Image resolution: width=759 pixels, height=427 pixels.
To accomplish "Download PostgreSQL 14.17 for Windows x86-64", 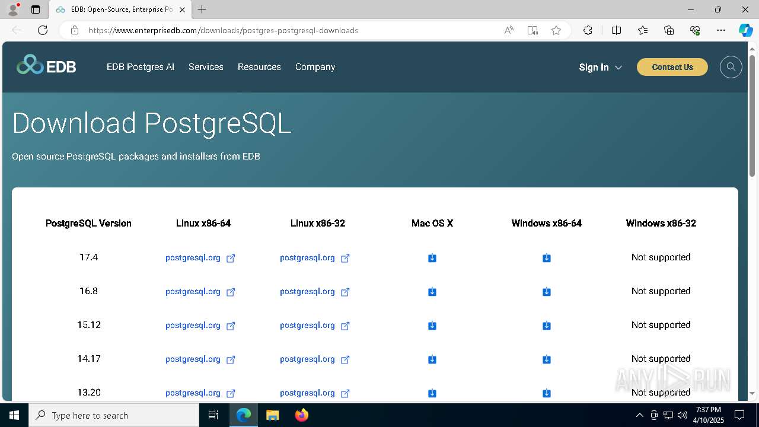I will (547, 359).
